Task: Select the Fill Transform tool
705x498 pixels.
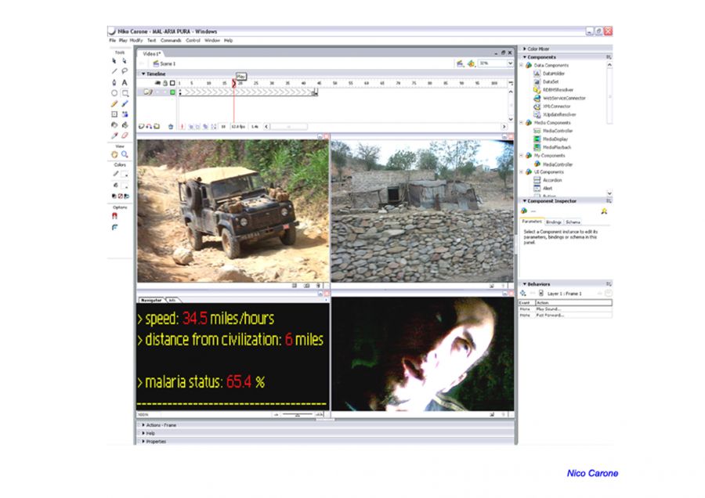Action: tap(125, 114)
